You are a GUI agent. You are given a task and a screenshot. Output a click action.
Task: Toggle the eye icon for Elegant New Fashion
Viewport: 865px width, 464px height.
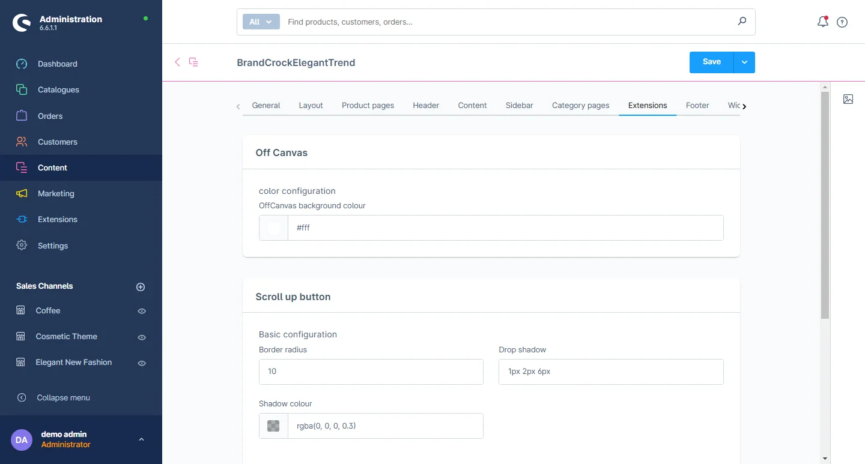(x=142, y=363)
